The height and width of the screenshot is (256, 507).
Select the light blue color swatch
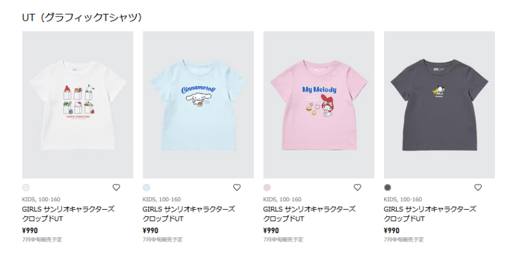[x=146, y=187]
